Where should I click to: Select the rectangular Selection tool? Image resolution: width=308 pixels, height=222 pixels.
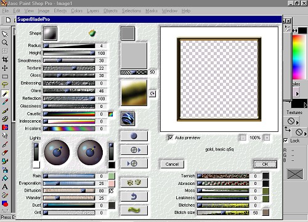coord(5,76)
